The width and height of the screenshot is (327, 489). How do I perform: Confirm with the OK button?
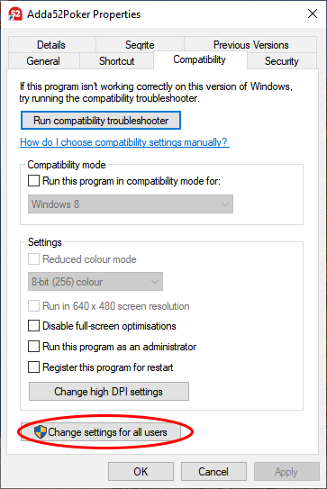pyautogui.click(x=141, y=471)
